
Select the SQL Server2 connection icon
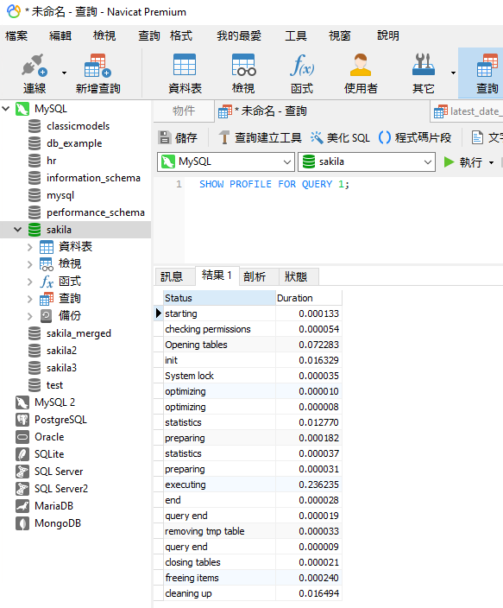(x=22, y=489)
